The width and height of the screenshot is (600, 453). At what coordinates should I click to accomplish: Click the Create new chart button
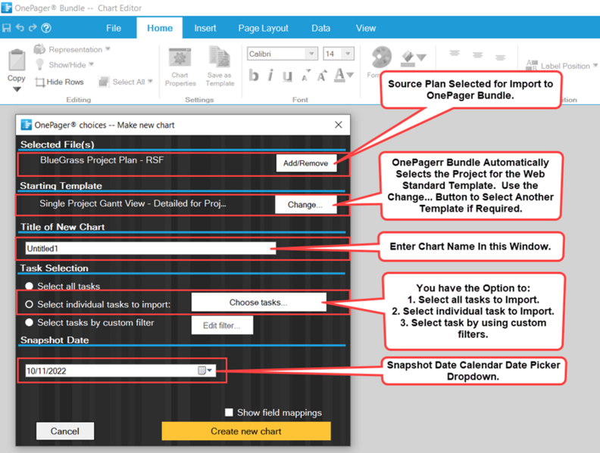(x=246, y=431)
